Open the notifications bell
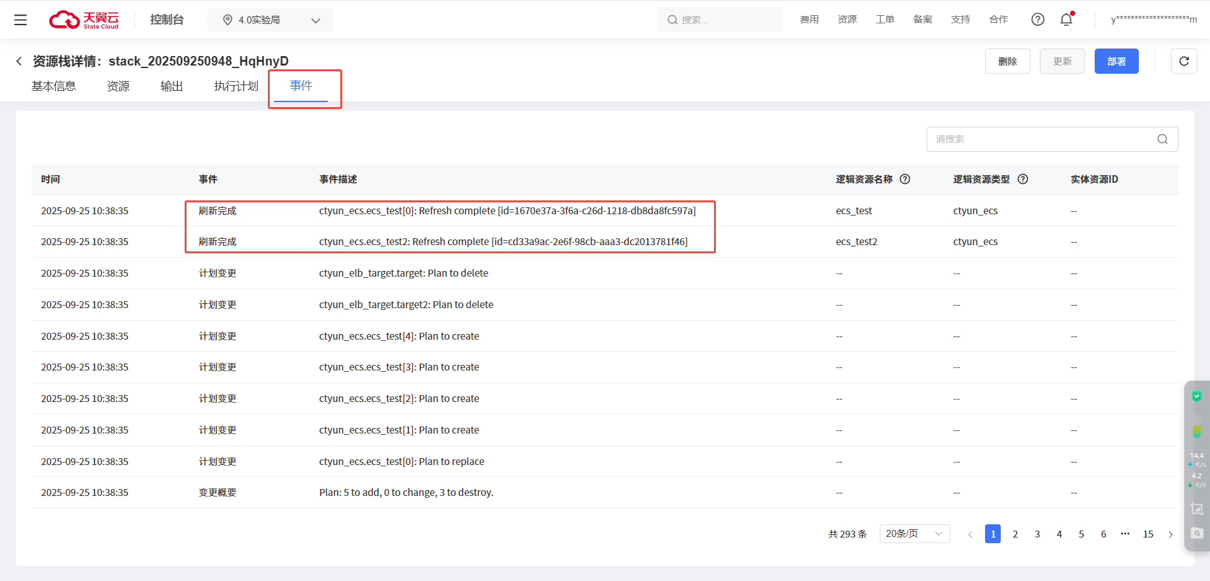The image size is (1210, 581). click(x=1066, y=20)
